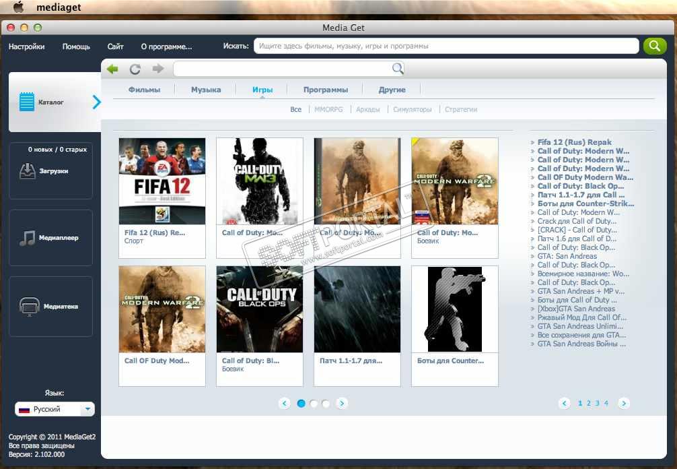Image resolution: width=677 pixels, height=469 pixels.
Task: Open the Apple menu
Action: click(19, 7)
